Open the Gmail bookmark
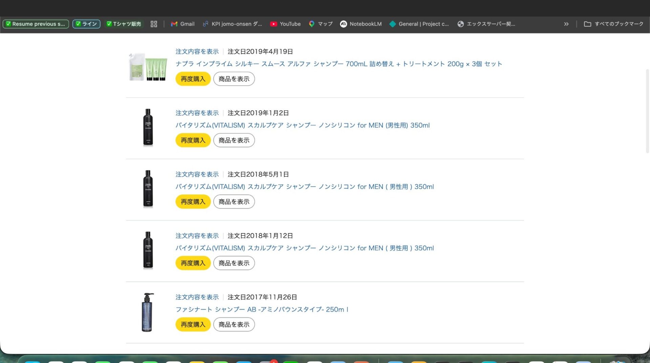Viewport: 650px width, 363px height. [x=183, y=24]
